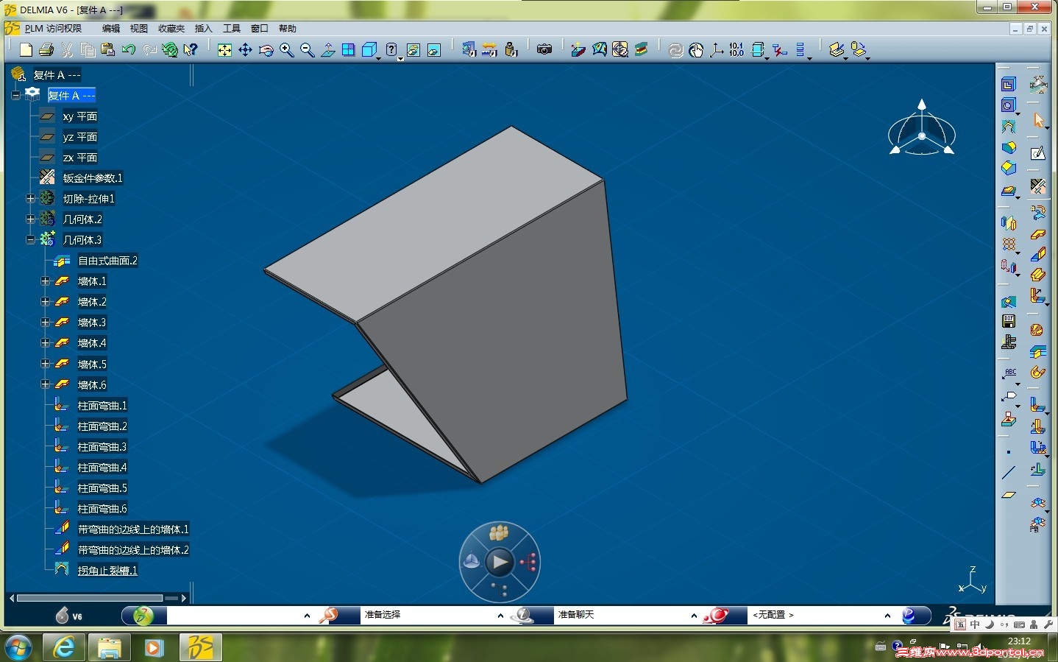
Task: Click the Undo arrow icon
Action: pos(129,49)
